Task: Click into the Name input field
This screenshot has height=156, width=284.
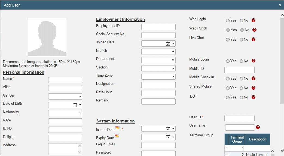Action: pyautogui.click(x=65, y=80)
